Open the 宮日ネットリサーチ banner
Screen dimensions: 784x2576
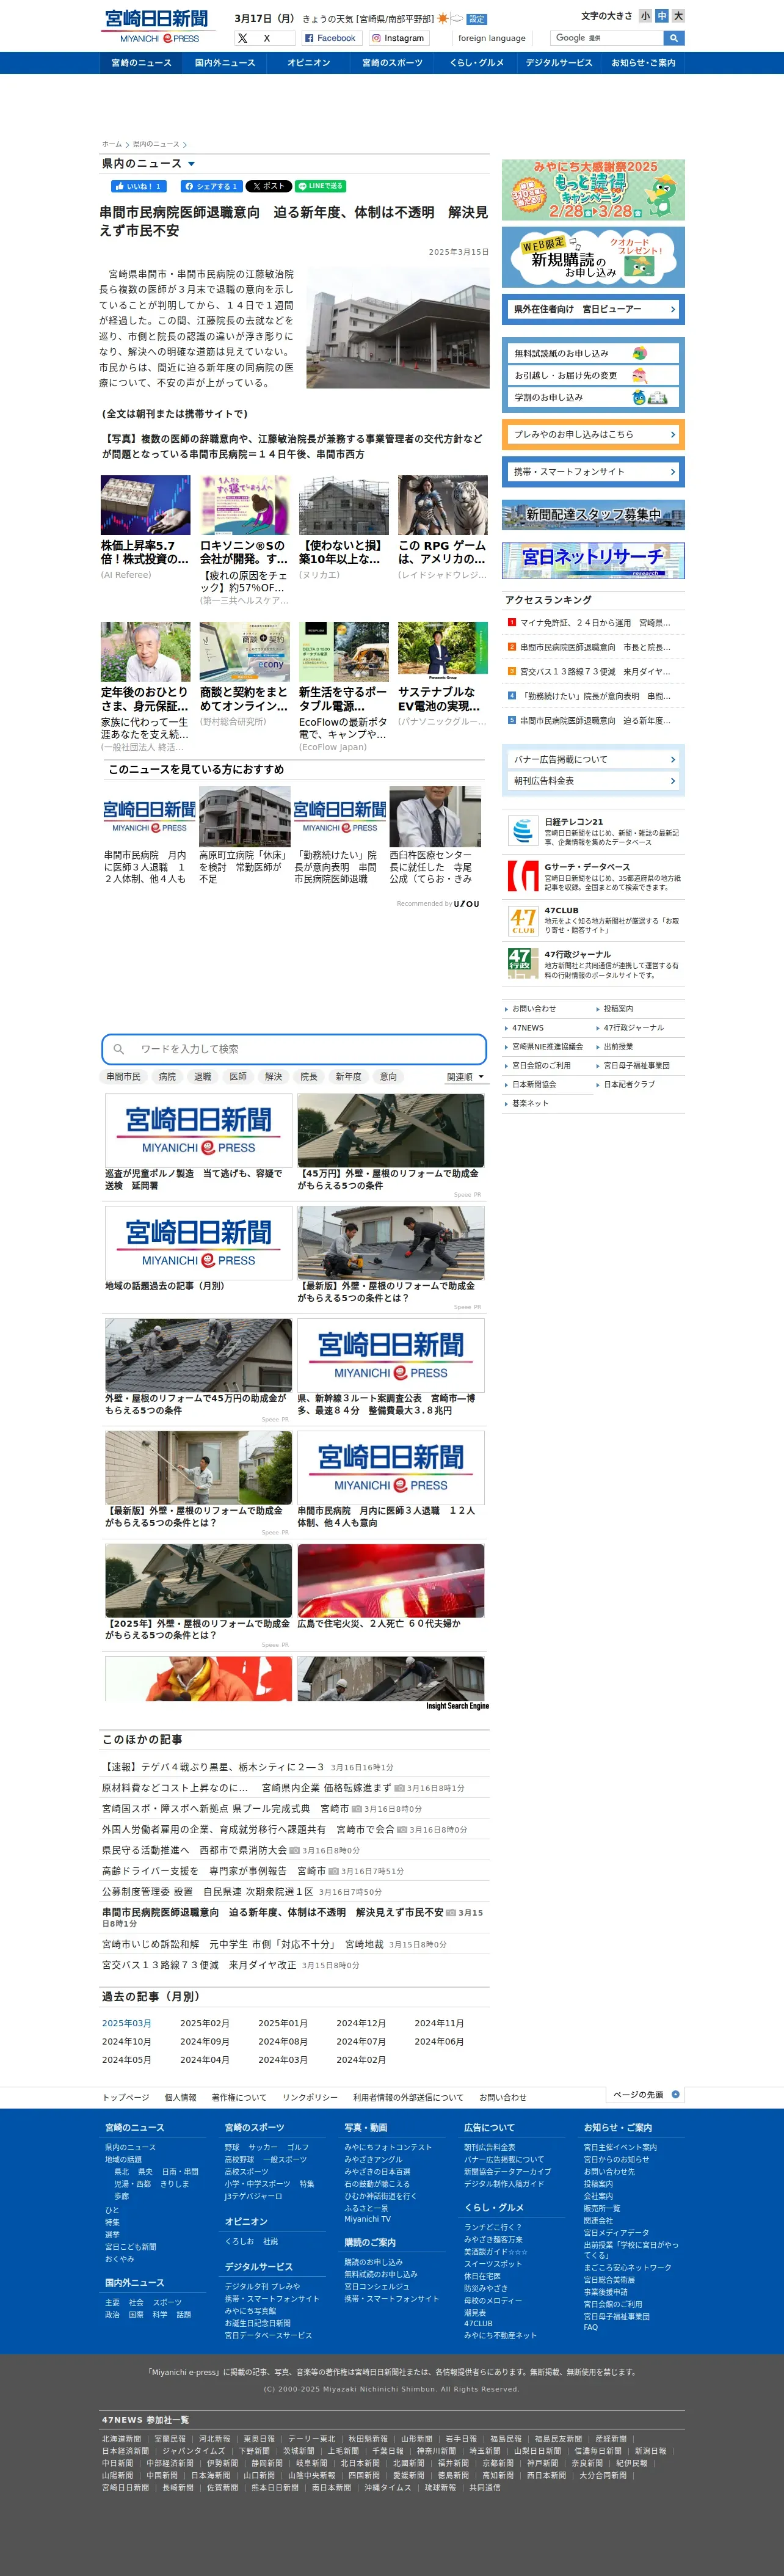click(593, 560)
